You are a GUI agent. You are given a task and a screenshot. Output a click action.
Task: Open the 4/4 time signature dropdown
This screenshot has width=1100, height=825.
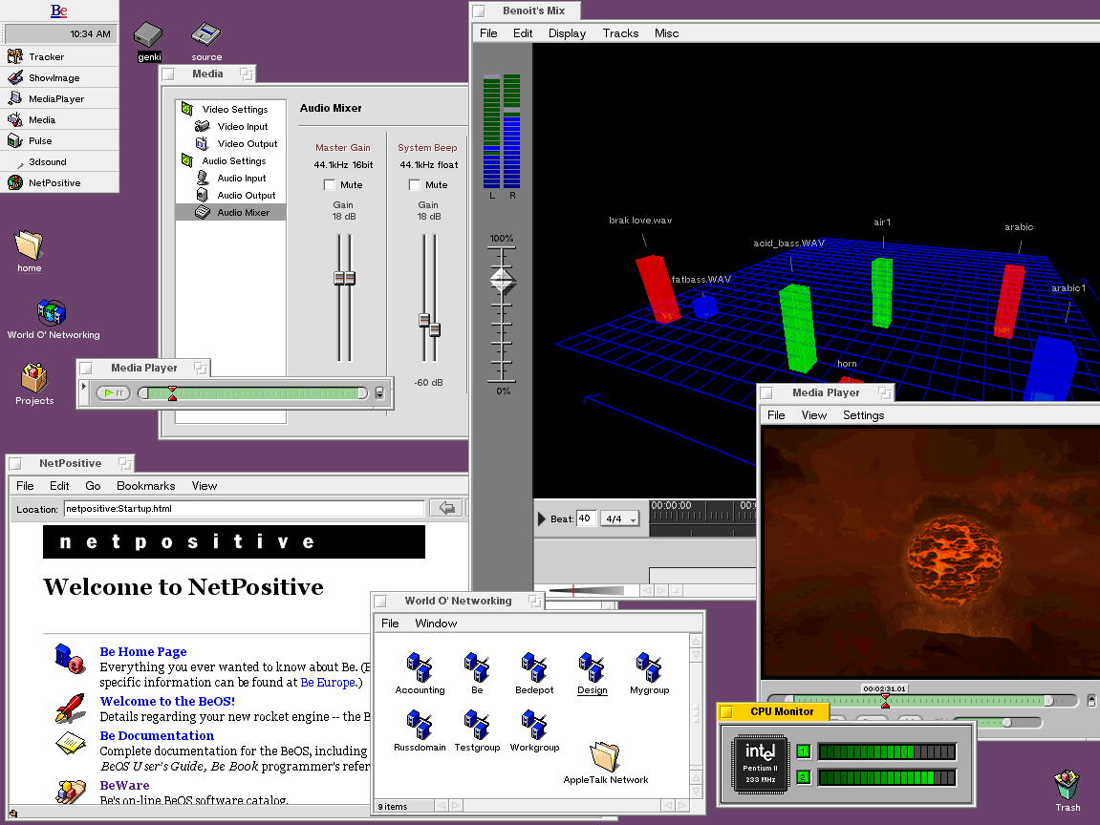coord(619,518)
